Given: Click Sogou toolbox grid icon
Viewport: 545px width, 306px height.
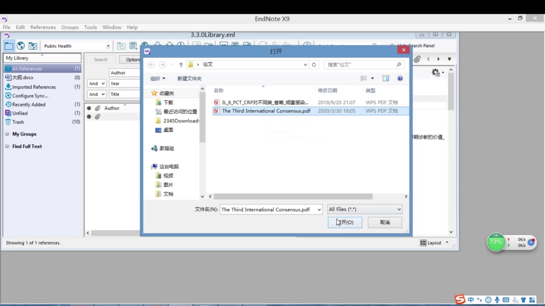Looking at the screenshot, I should pos(532,300).
